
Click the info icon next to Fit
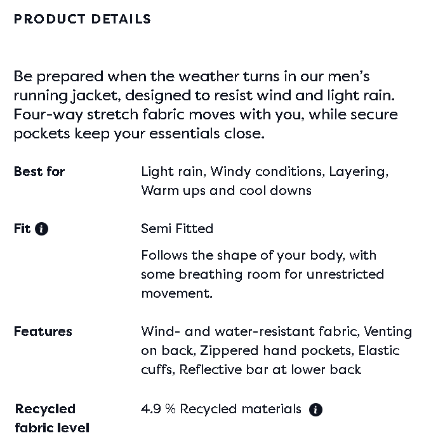pyautogui.click(x=42, y=229)
